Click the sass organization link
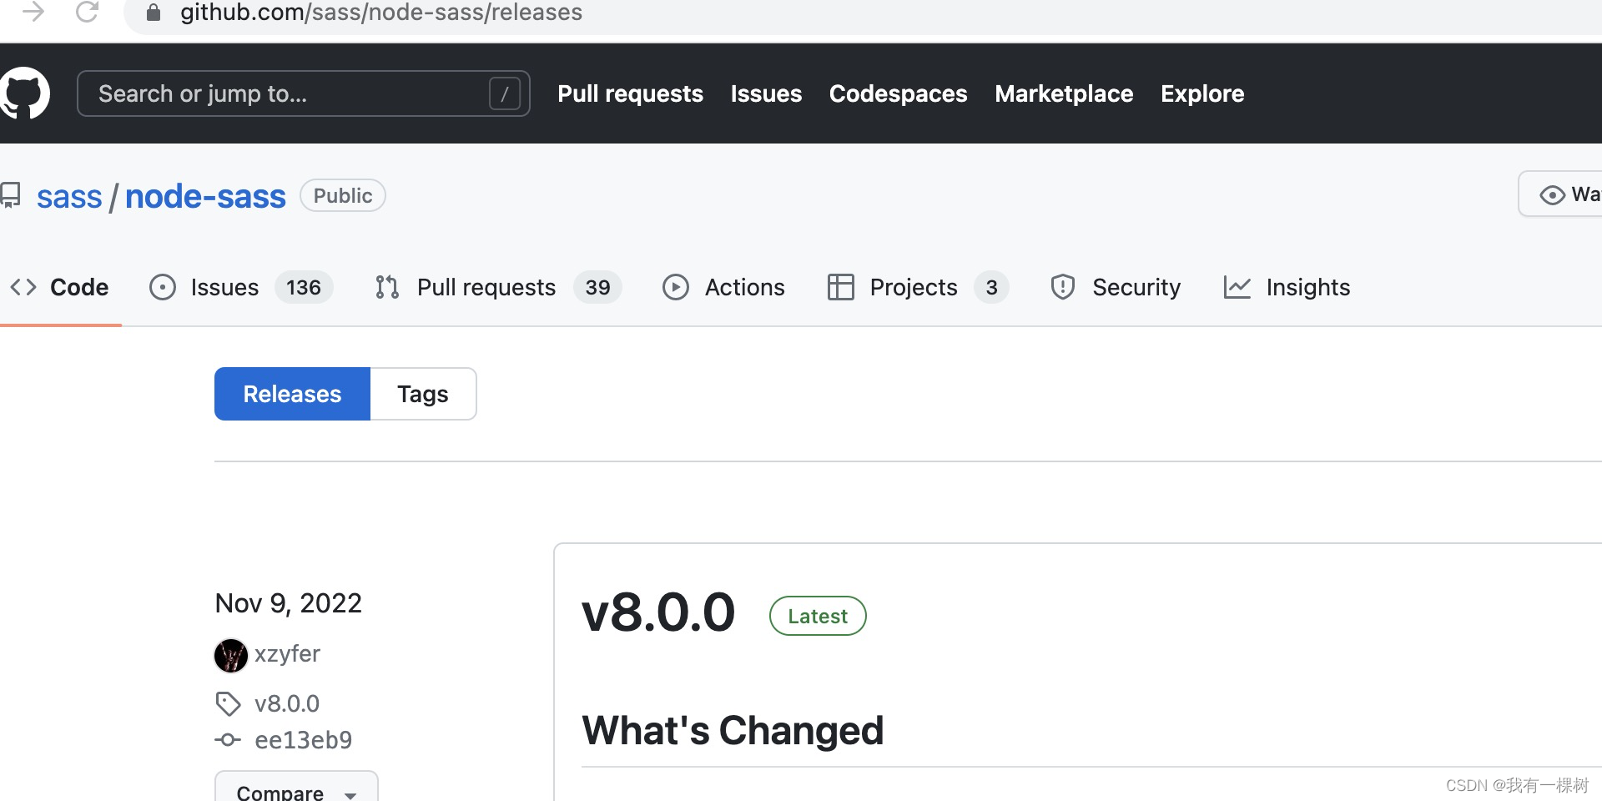 coord(69,196)
